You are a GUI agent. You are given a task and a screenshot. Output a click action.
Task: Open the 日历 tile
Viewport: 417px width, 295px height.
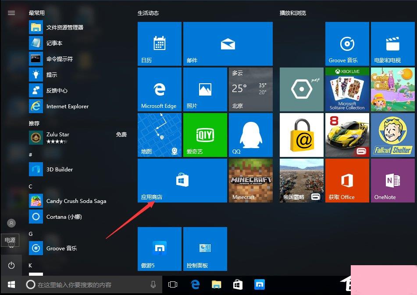point(160,44)
